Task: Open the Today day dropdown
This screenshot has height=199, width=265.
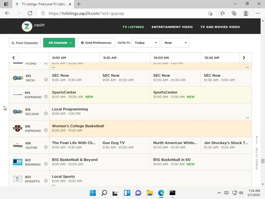Action: (x=145, y=43)
